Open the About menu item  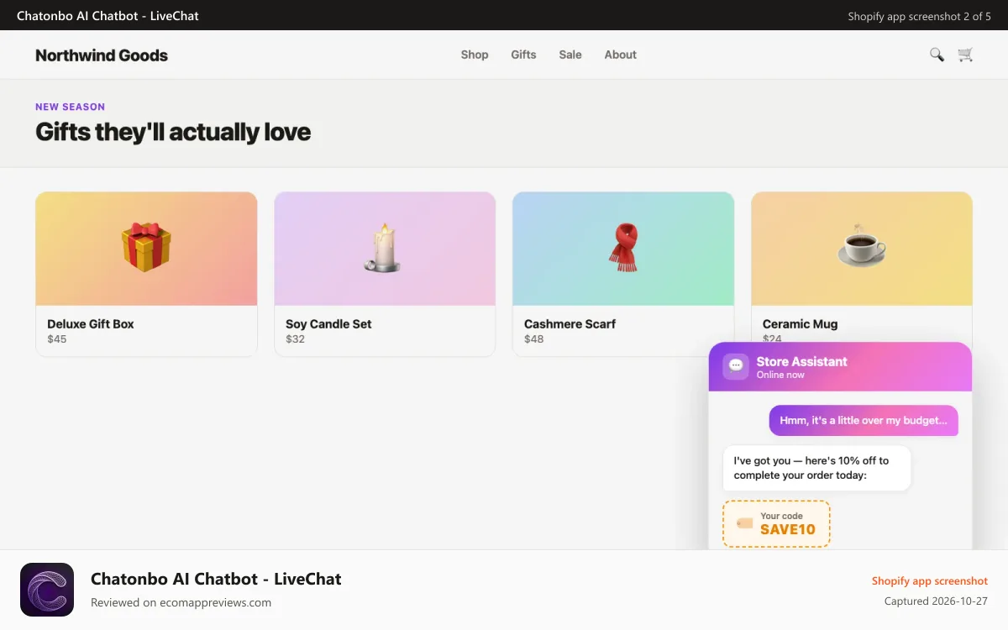[621, 55]
